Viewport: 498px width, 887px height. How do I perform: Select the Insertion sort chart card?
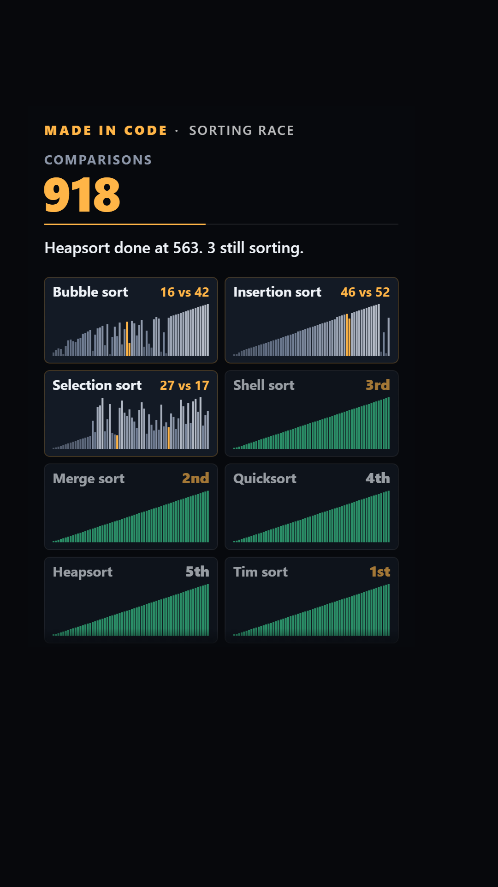[312, 320]
